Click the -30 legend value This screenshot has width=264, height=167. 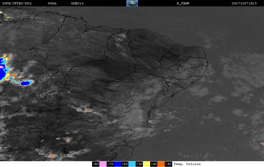(168, 164)
